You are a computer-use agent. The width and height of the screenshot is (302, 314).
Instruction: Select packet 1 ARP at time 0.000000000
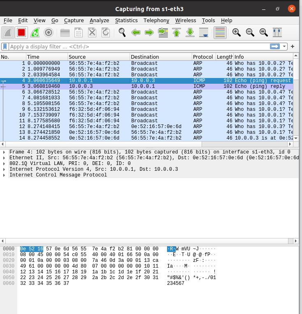click(146, 63)
